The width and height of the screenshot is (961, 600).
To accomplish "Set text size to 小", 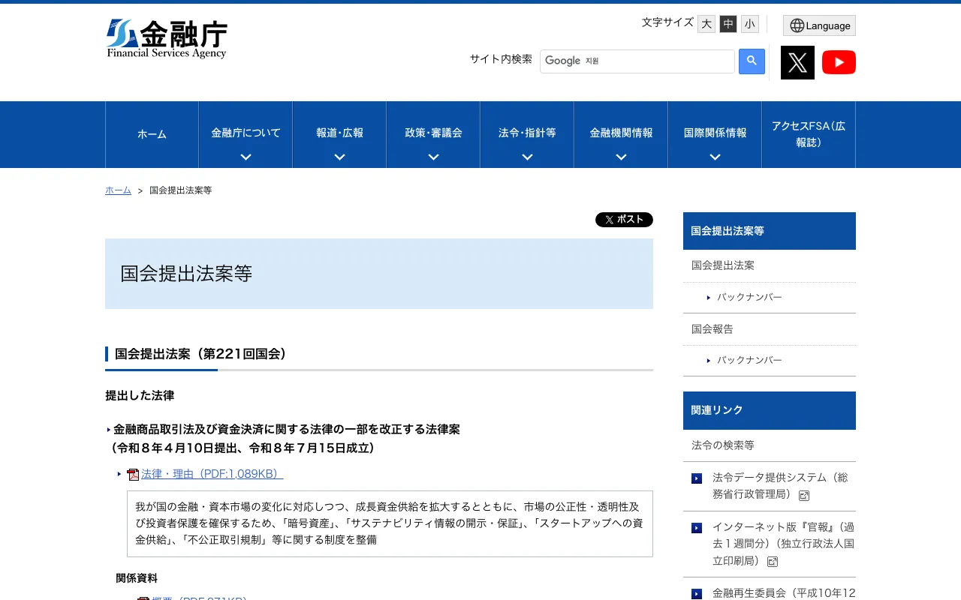I will (x=750, y=24).
